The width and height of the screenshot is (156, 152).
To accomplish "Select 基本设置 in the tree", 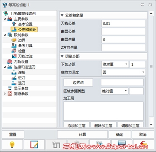I will pyautogui.click(x=25, y=24).
